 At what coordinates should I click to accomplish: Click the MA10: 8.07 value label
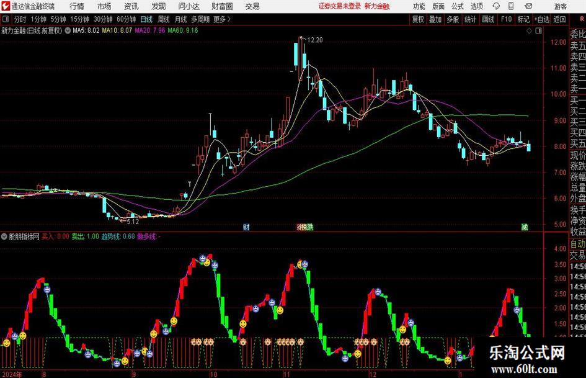(117, 30)
